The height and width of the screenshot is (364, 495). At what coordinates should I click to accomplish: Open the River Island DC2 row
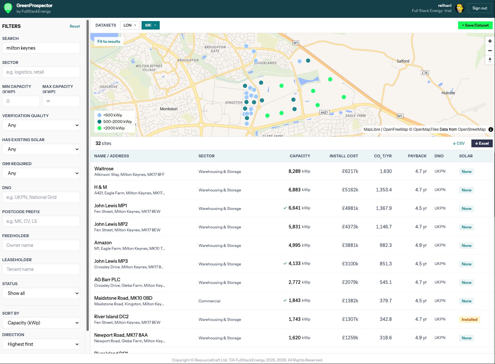pos(292,319)
